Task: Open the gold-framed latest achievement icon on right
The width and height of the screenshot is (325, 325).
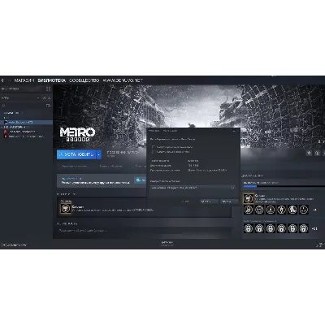Action: [249, 198]
